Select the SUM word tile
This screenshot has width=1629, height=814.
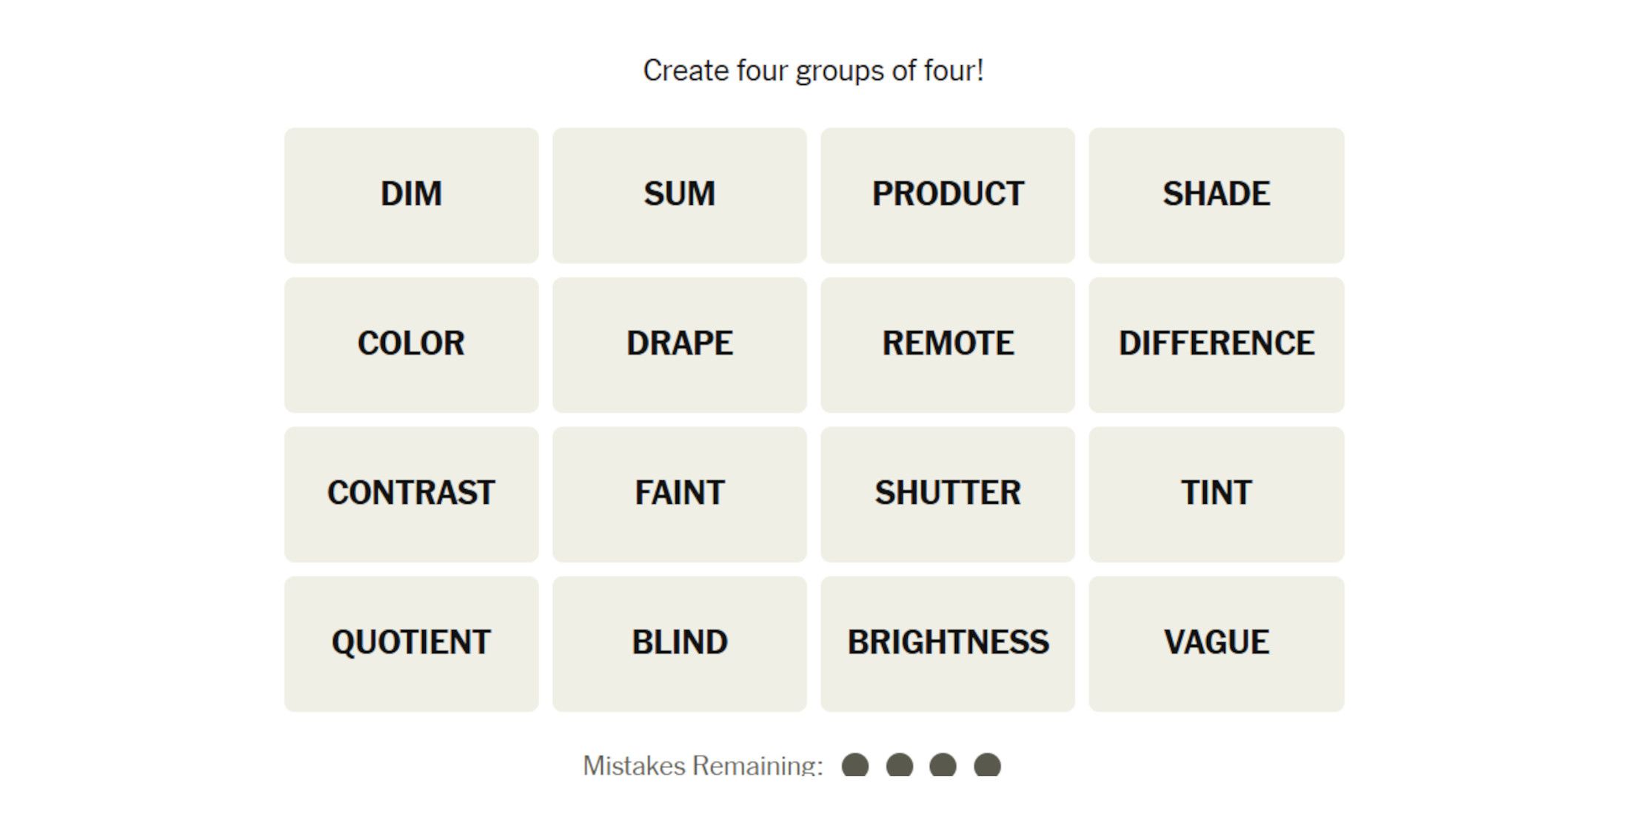point(679,195)
